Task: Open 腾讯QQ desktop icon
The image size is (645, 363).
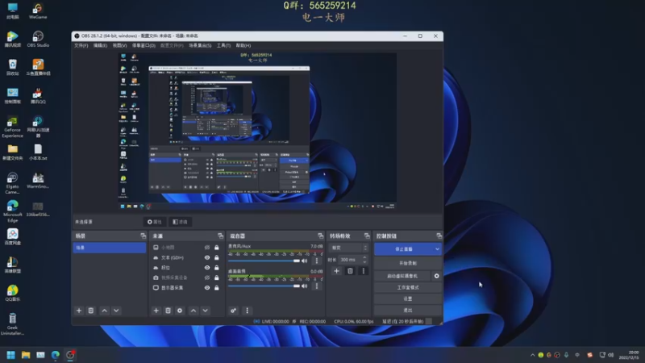Action: click(38, 96)
